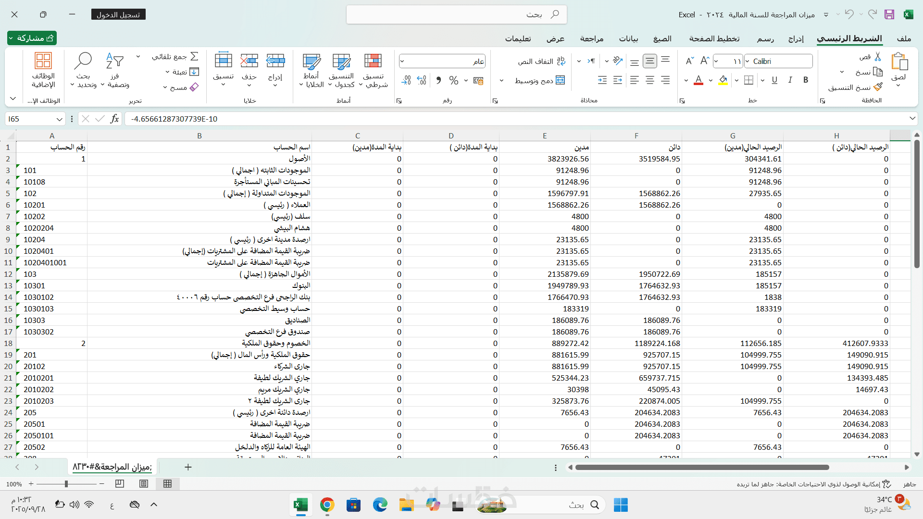This screenshot has width=923, height=519.
Task: Click the Cut scissors icon
Action: (877, 57)
